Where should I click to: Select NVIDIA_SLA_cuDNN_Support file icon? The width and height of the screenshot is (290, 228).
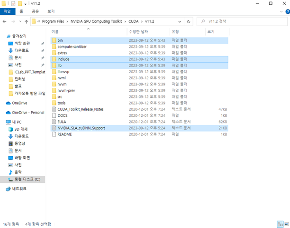tap(54, 128)
